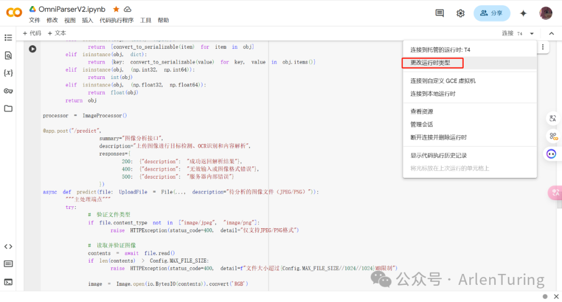Open the code snippets icon
The height and width of the screenshot is (302, 562).
[8, 246]
